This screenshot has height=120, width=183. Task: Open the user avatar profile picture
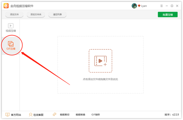pyautogui.click(x=134, y=6)
